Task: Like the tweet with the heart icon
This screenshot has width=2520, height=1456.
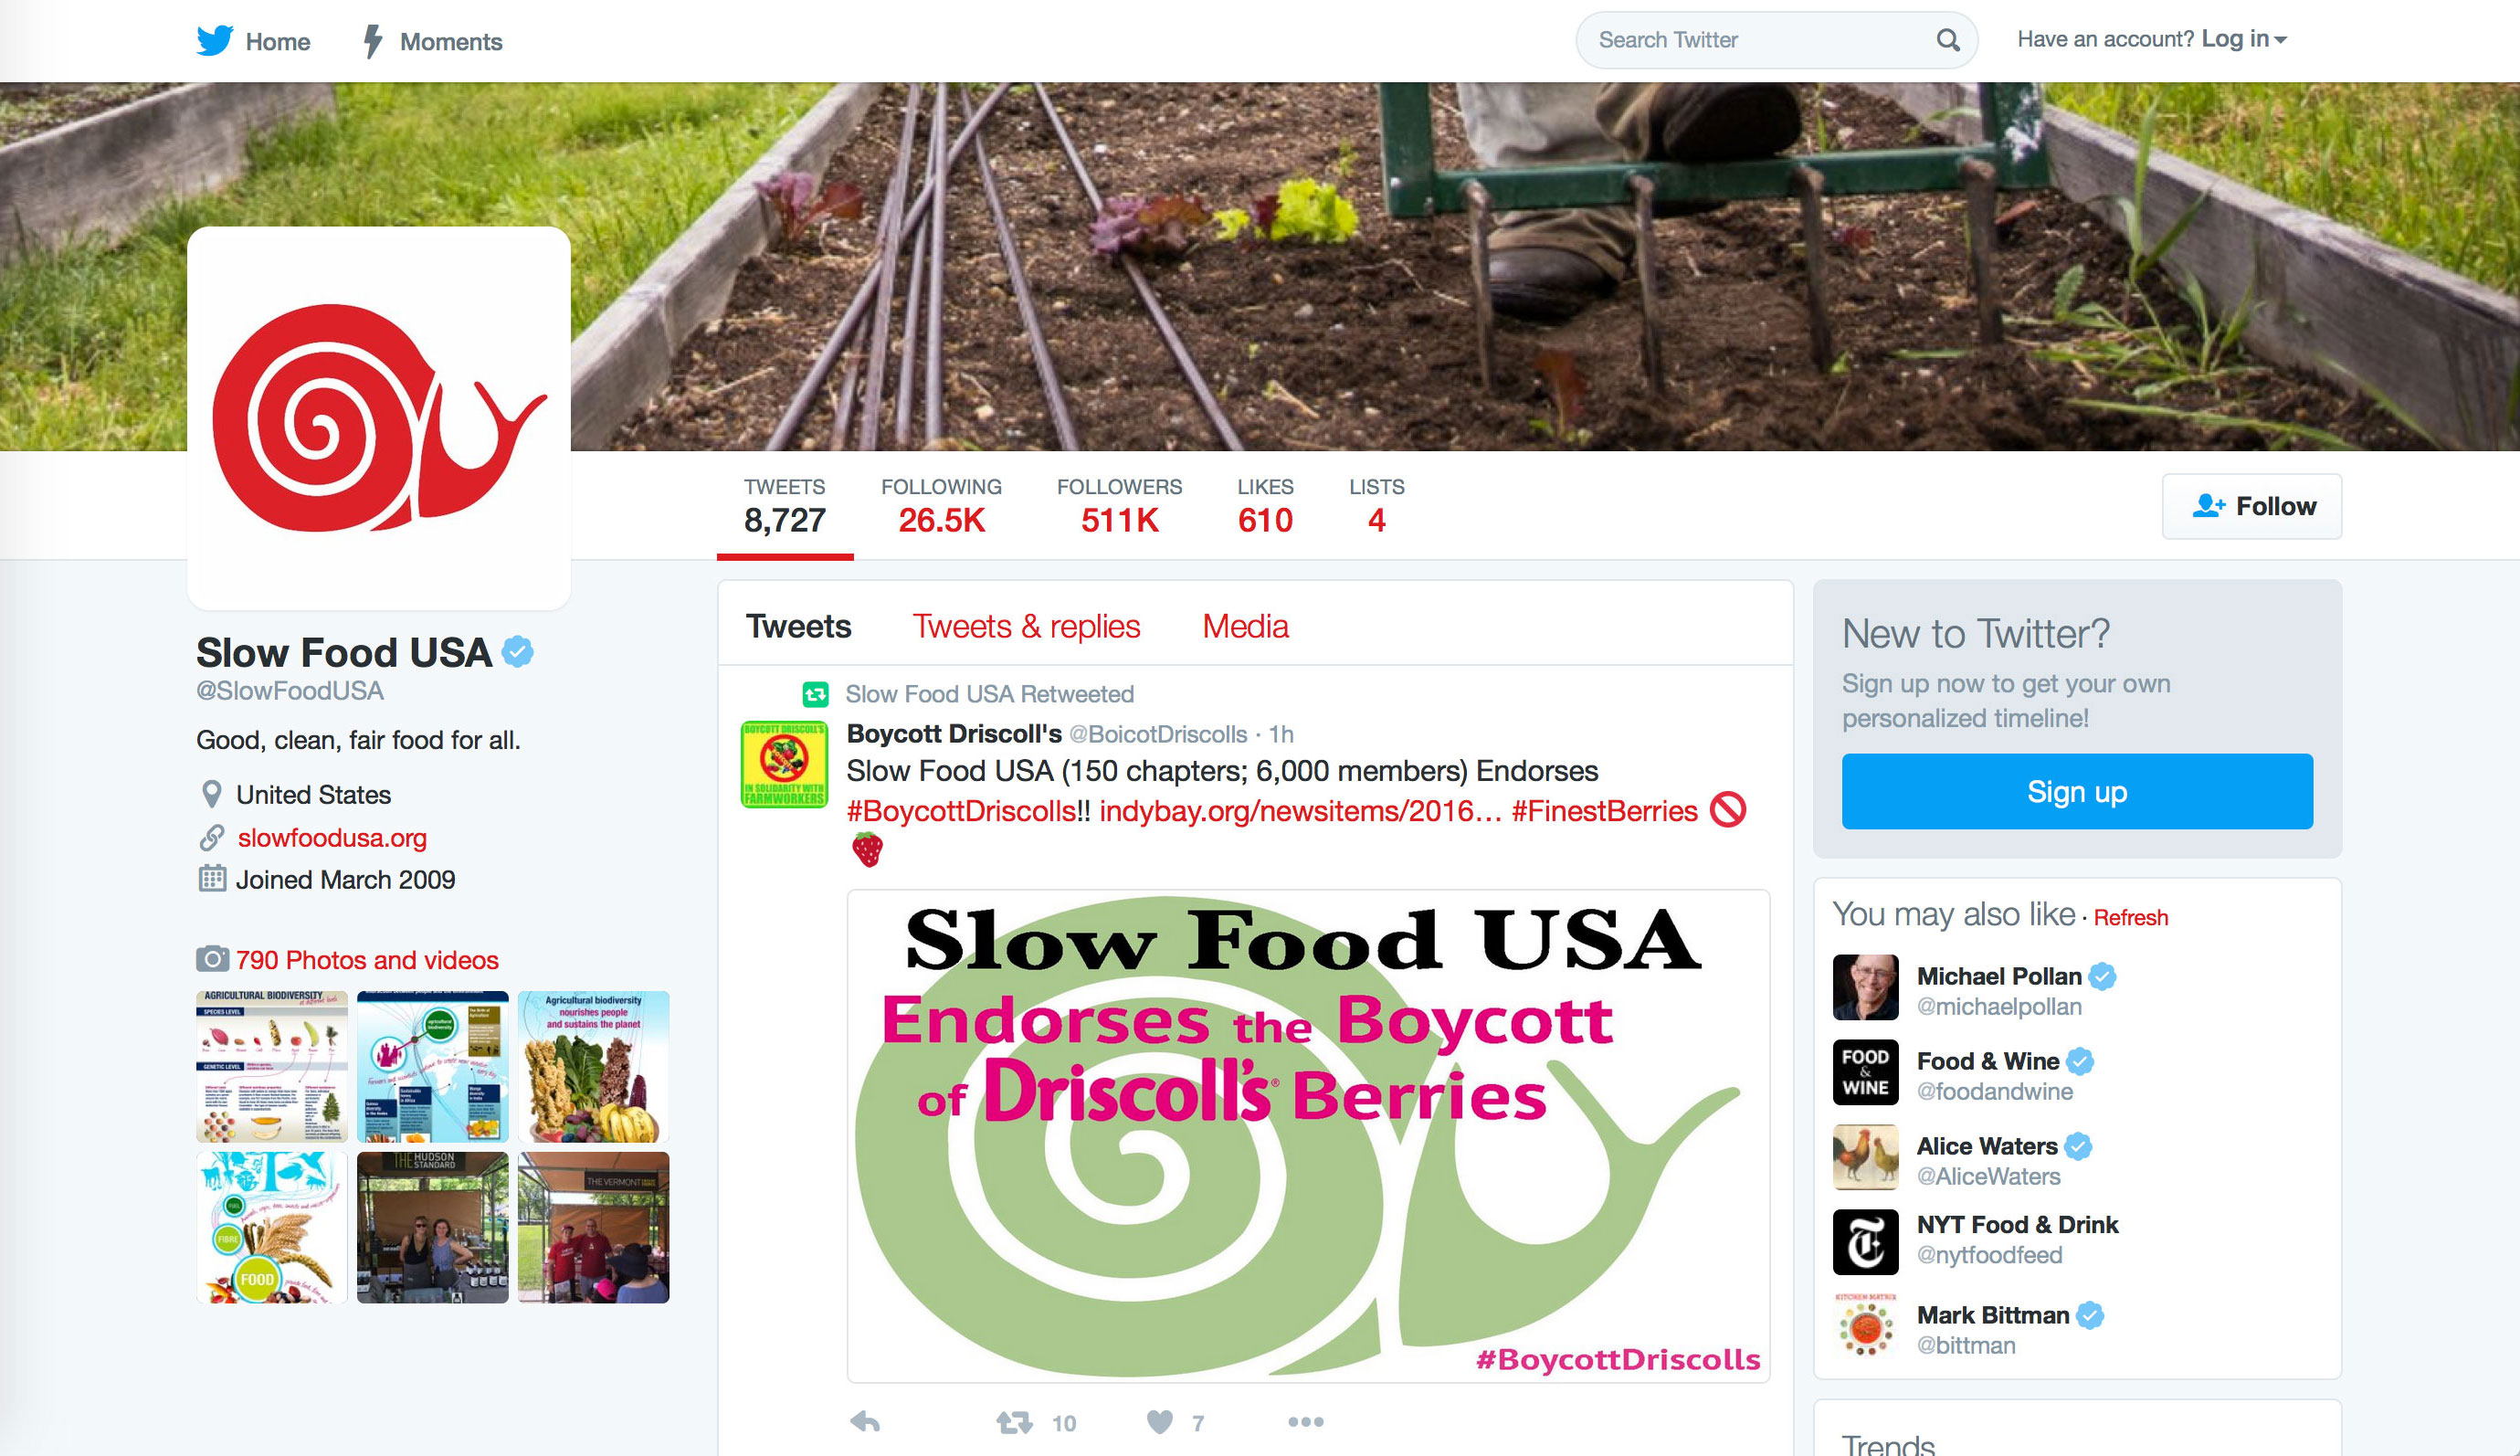Action: [x=1160, y=1422]
